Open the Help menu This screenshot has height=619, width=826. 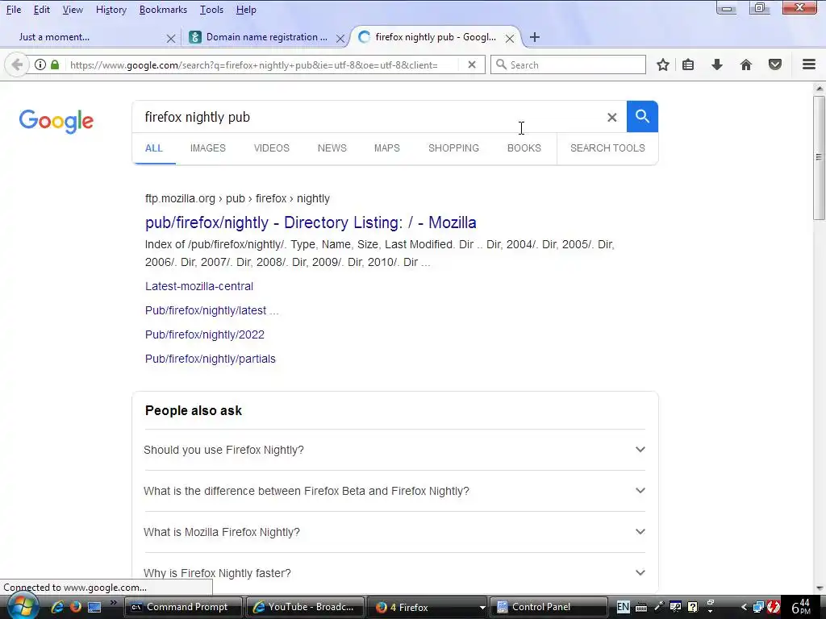point(246,10)
